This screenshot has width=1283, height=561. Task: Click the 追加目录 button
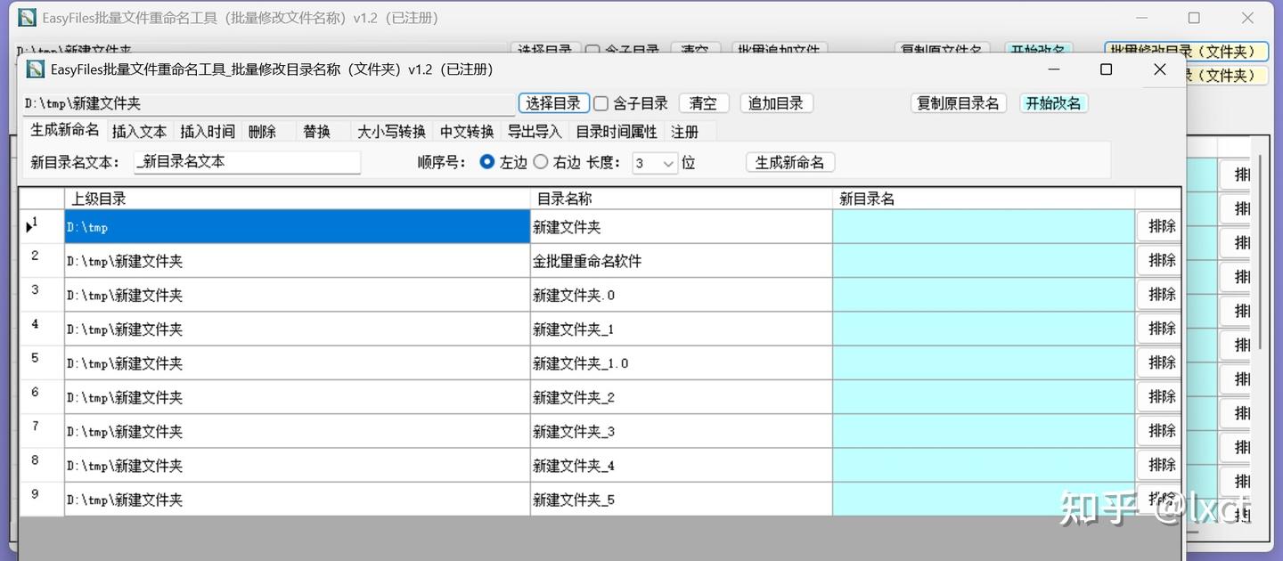(x=775, y=102)
